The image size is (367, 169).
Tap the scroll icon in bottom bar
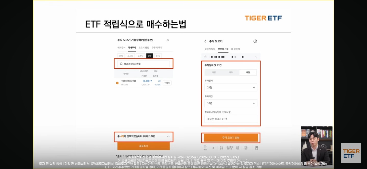click(256, 148)
